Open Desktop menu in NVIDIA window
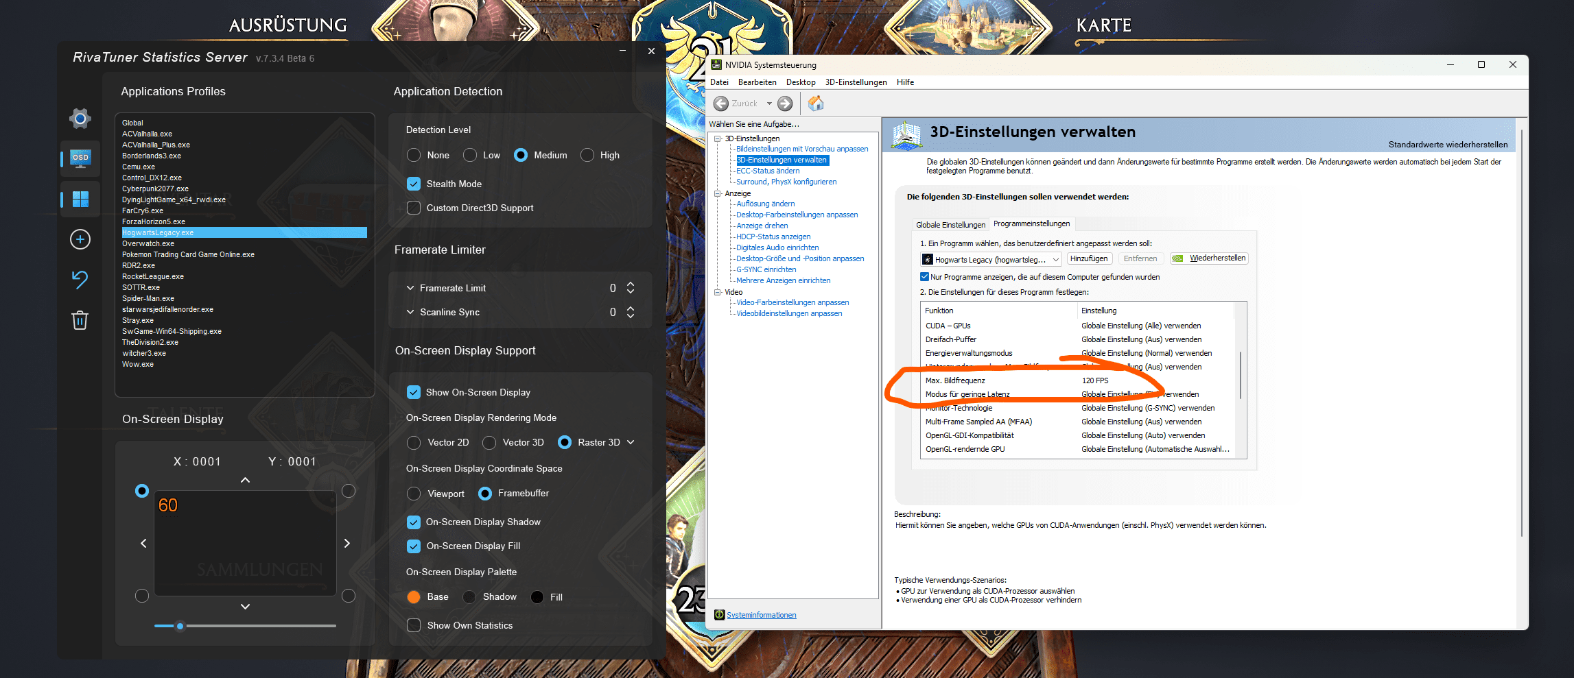 point(801,82)
